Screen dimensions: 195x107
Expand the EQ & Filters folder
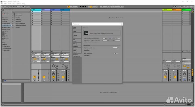tap(13, 20)
